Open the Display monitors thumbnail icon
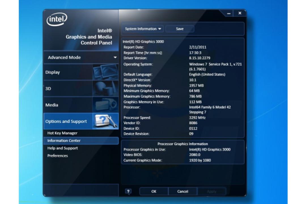The width and height of the screenshot is (306, 204). (x=105, y=72)
